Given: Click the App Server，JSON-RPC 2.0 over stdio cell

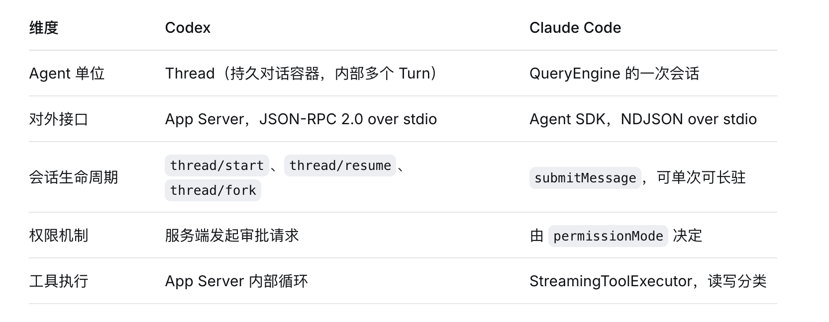Looking at the screenshot, I should pyautogui.click(x=301, y=119).
